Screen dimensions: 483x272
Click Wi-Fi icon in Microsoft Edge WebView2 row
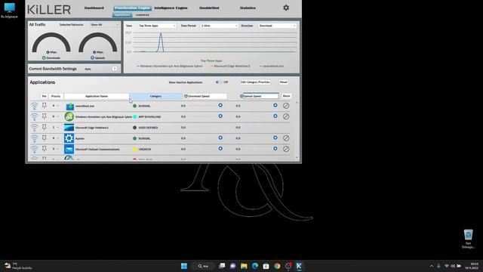(35, 128)
